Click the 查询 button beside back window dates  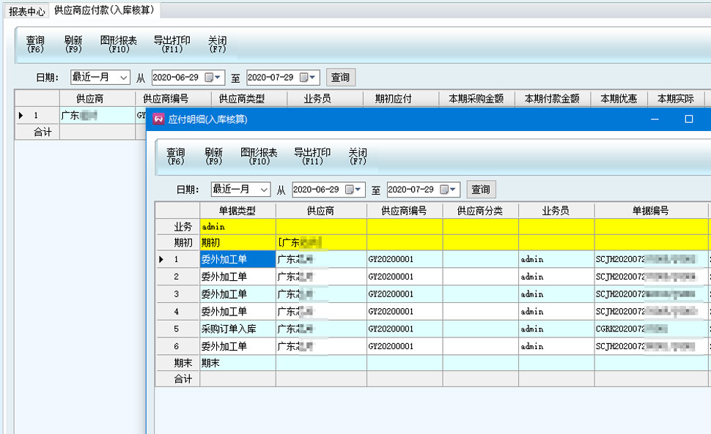(341, 78)
